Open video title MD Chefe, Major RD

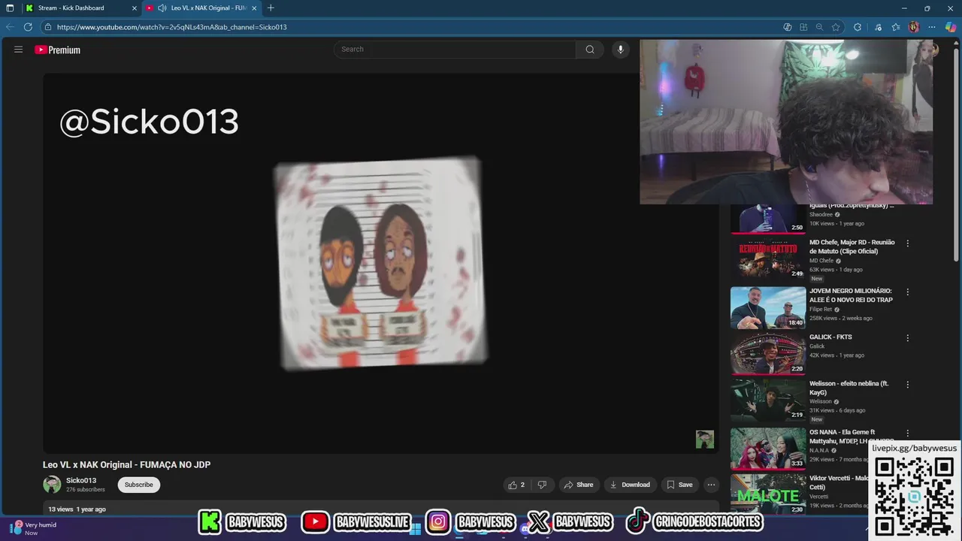pos(852,246)
